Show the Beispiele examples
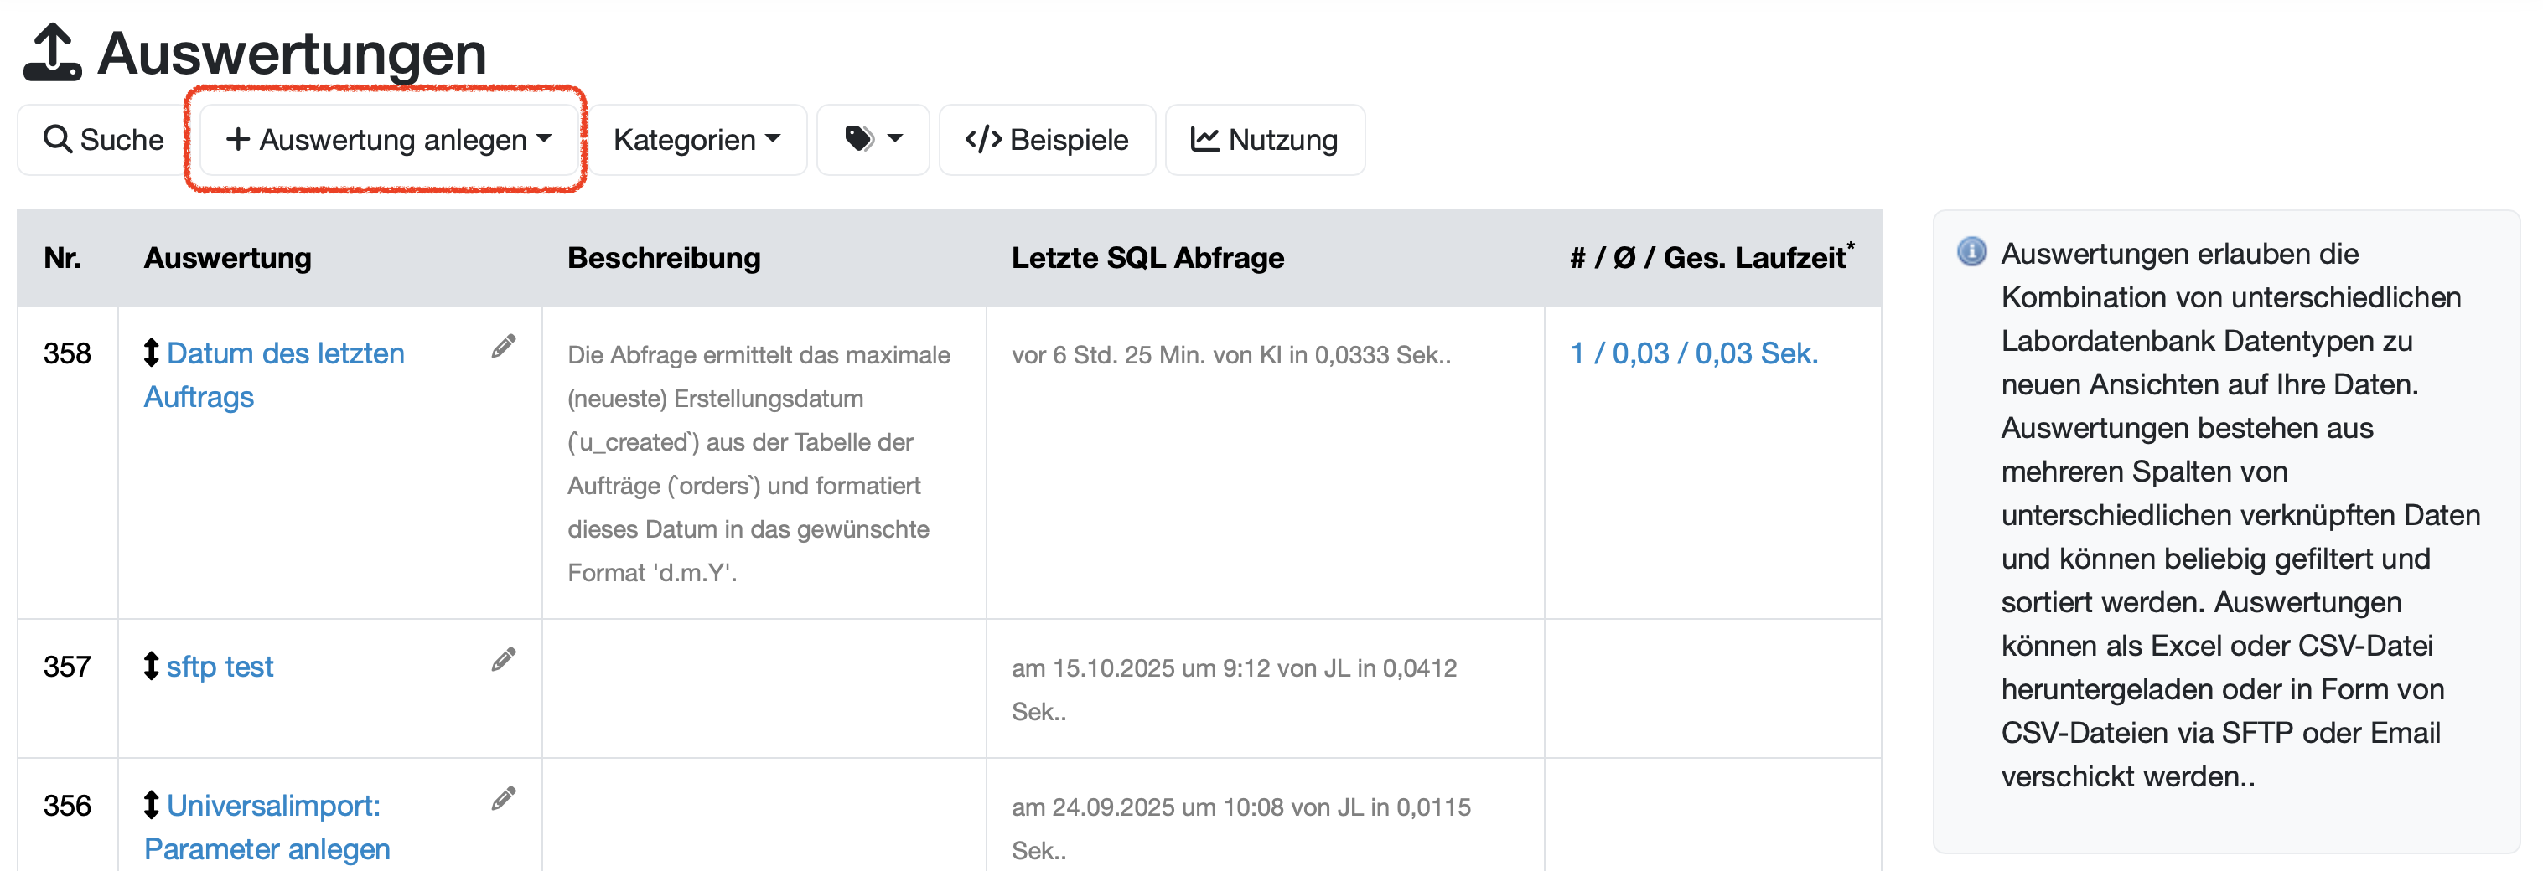 click(1046, 140)
